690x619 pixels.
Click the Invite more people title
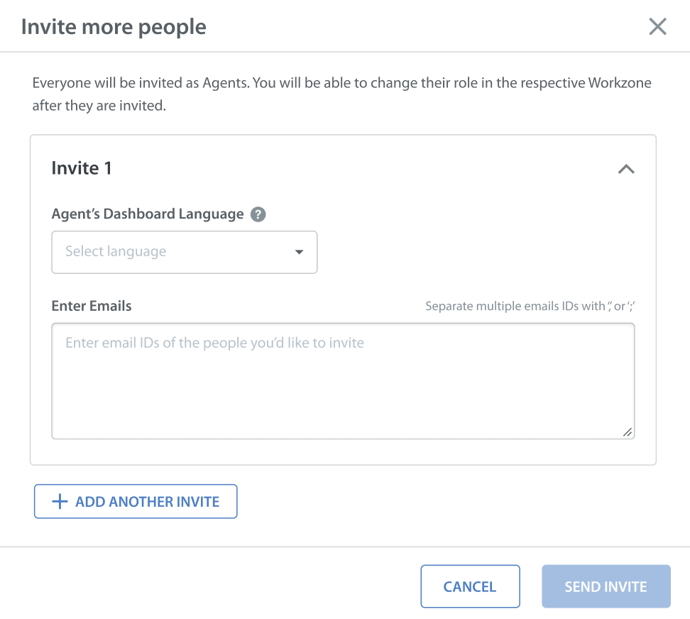[114, 27]
